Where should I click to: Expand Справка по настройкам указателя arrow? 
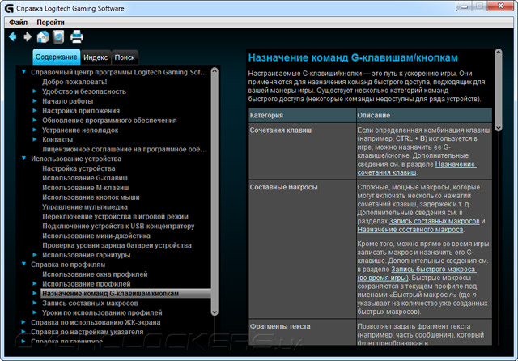tap(23, 331)
